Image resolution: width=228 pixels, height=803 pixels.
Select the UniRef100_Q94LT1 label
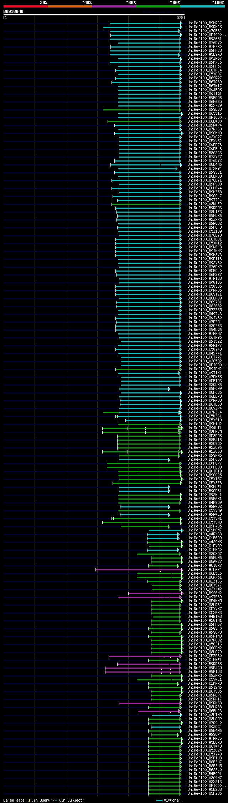204,428
